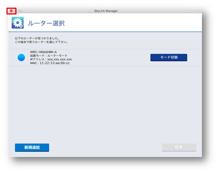218x173 pixels.
Task: Close the SkyLink Manager window with red button
Action: pyautogui.click(x=11, y=11)
